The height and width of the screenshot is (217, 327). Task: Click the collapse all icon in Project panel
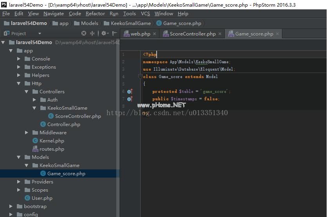(x=92, y=33)
